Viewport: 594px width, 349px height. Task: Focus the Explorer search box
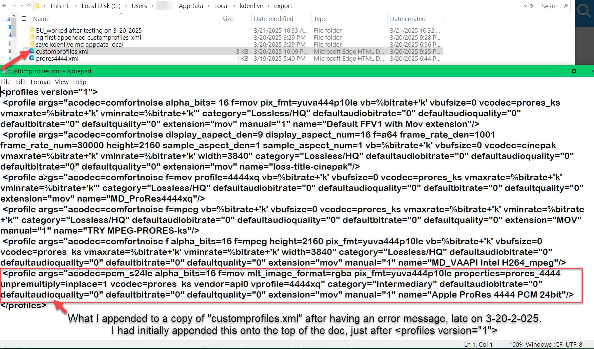coord(554,6)
